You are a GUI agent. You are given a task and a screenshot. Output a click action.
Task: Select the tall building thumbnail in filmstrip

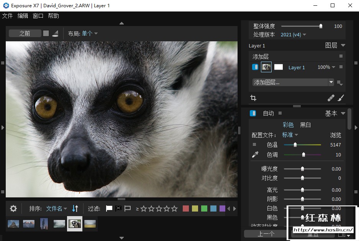click(44, 223)
